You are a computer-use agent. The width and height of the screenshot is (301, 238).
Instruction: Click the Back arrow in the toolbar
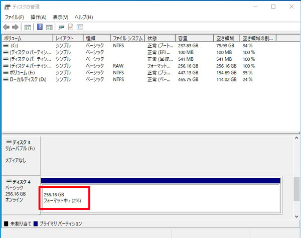[6, 27]
